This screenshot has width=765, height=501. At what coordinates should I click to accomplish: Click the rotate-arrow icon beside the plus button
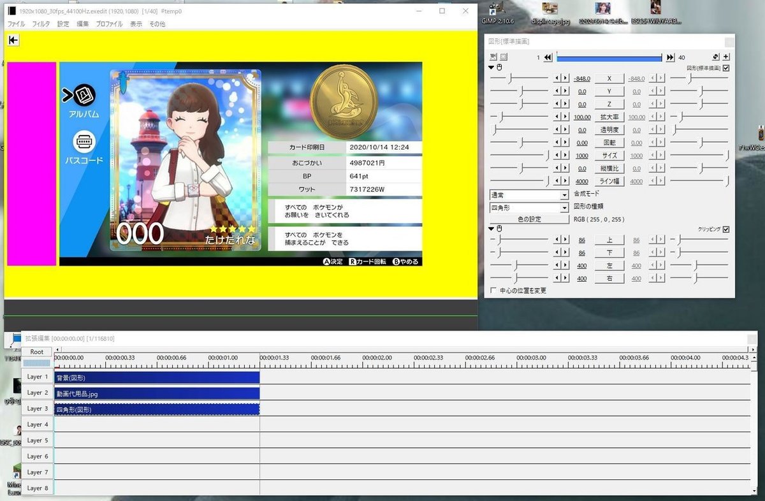pyautogui.click(x=716, y=57)
